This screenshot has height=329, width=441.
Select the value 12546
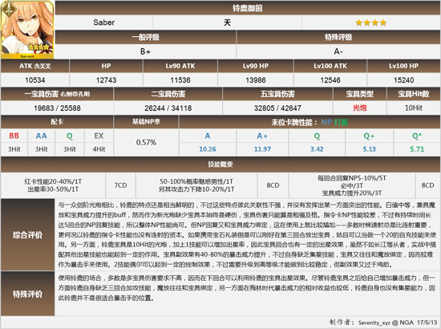(x=330, y=80)
